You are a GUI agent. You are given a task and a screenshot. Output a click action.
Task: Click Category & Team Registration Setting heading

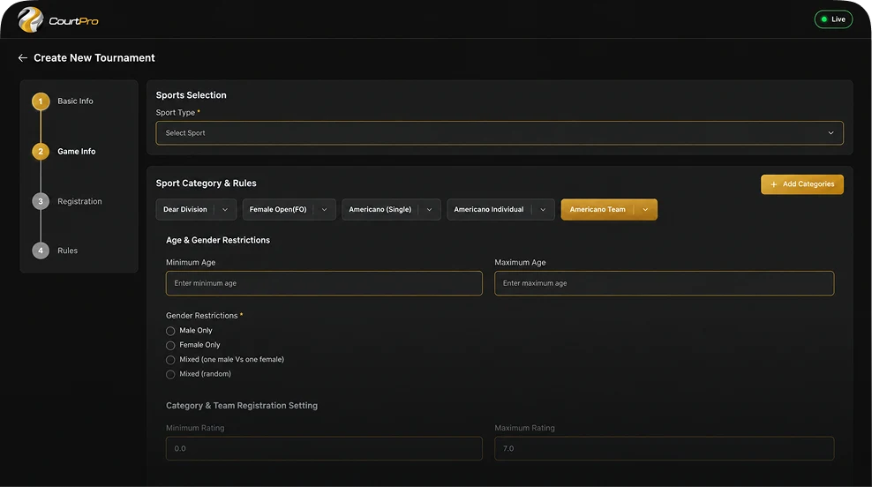tap(241, 405)
